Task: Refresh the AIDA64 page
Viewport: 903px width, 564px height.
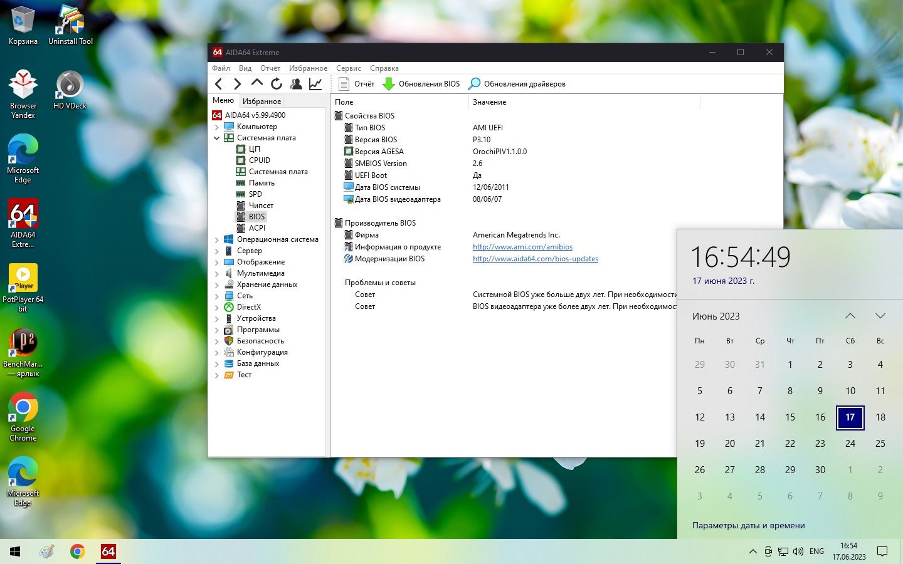Action: (x=277, y=84)
